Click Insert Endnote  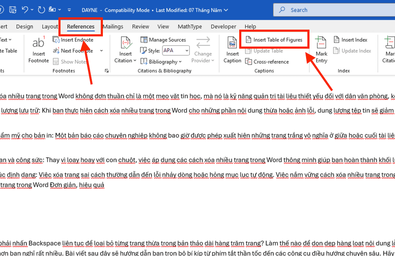(x=73, y=40)
